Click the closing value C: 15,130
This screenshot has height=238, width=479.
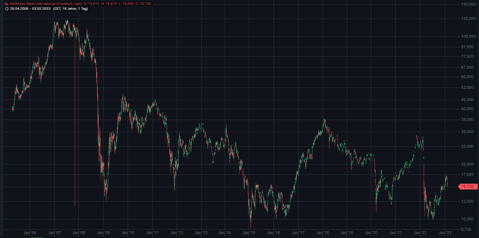143,4
